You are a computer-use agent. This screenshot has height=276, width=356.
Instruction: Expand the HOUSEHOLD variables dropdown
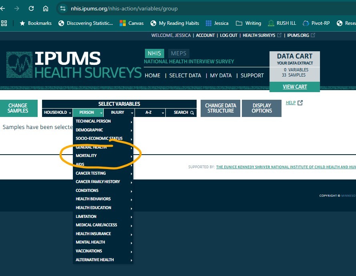(57, 113)
